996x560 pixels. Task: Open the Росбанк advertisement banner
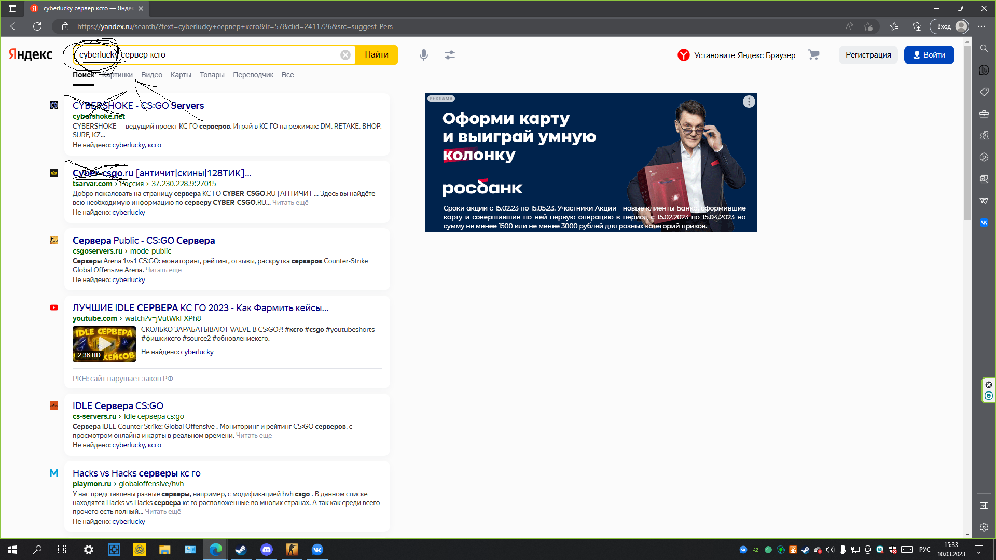click(591, 163)
